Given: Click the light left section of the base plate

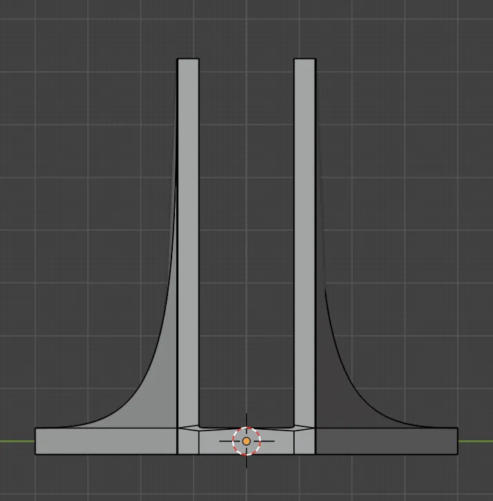Looking at the screenshot, I should [106, 442].
